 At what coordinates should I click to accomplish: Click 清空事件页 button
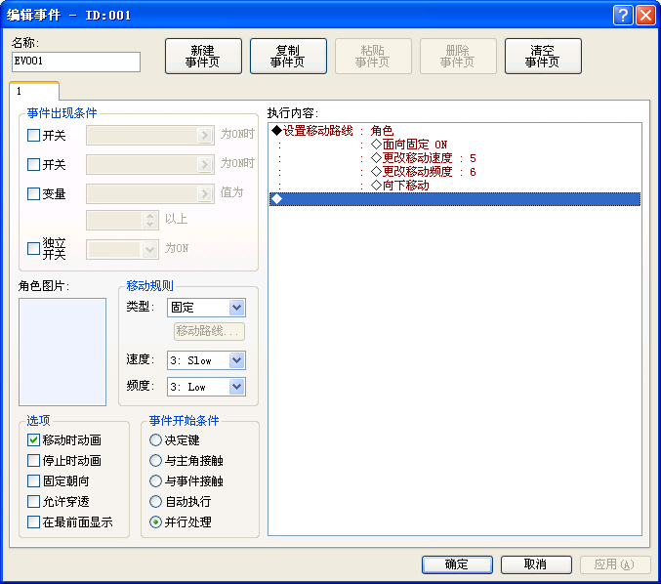pyautogui.click(x=543, y=56)
